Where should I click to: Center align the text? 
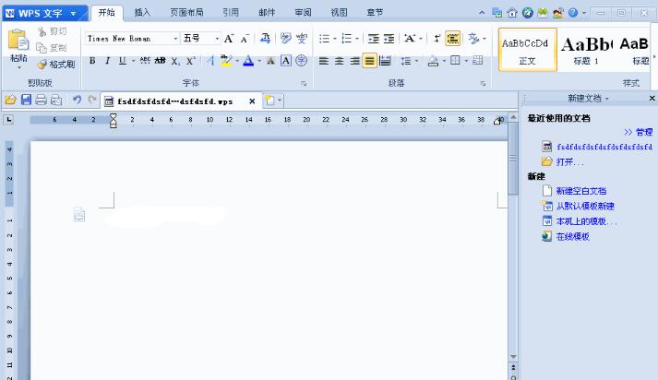click(339, 61)
